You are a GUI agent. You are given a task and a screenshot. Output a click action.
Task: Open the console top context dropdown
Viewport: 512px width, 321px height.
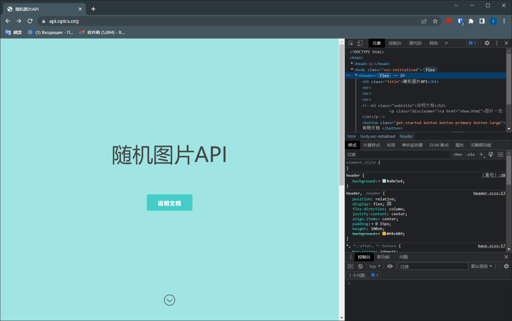(375, 266)
